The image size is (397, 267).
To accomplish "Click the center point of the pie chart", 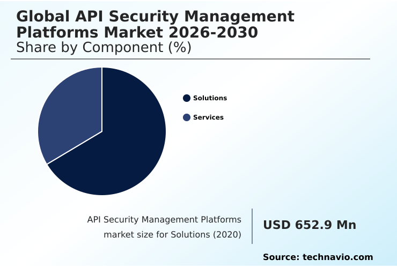I will coord(102,131).
